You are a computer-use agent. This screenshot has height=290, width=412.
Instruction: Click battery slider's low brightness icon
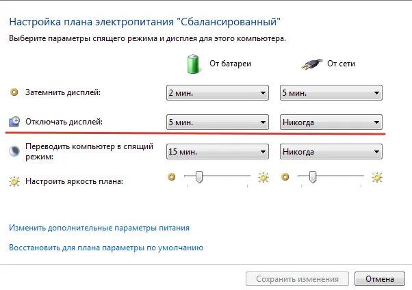coord(172,177)
